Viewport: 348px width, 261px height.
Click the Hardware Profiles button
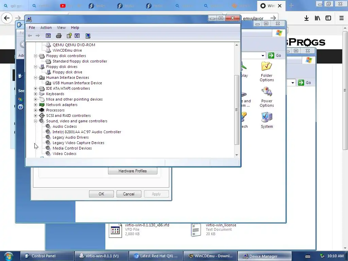(133, 171)
